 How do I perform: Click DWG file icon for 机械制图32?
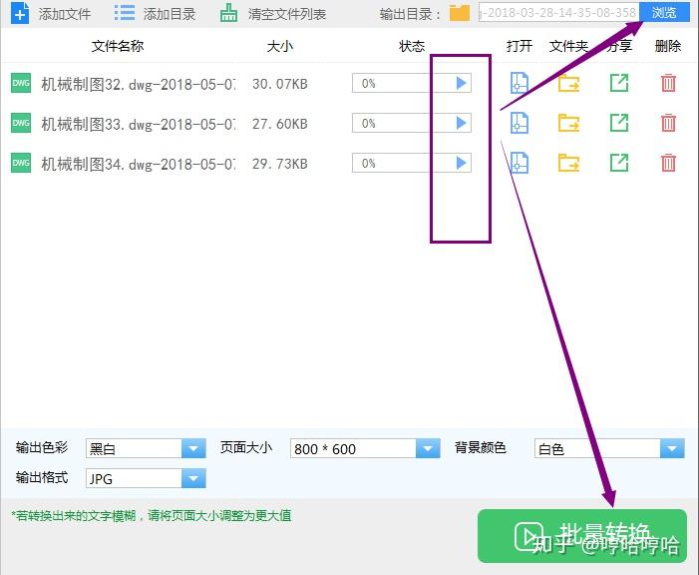point(21,83)
